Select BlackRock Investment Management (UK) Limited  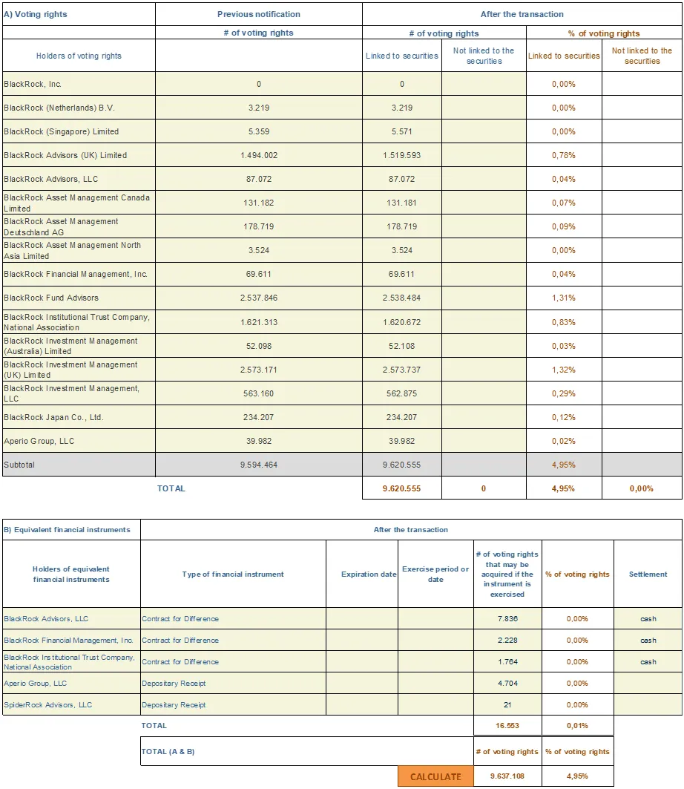pos(79,370)
